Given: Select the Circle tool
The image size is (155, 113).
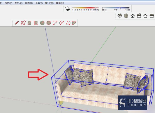Looking at the screenshot, I should 42,23.
